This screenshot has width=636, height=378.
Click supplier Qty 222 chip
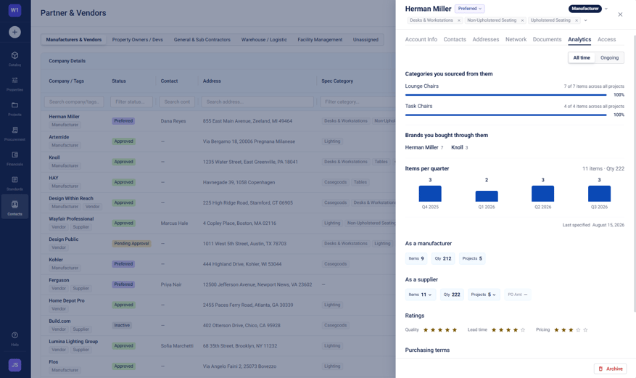[x=452, y=295]
